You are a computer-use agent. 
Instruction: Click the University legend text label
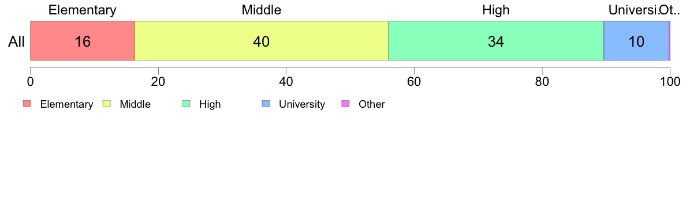(x=302, y=104)
